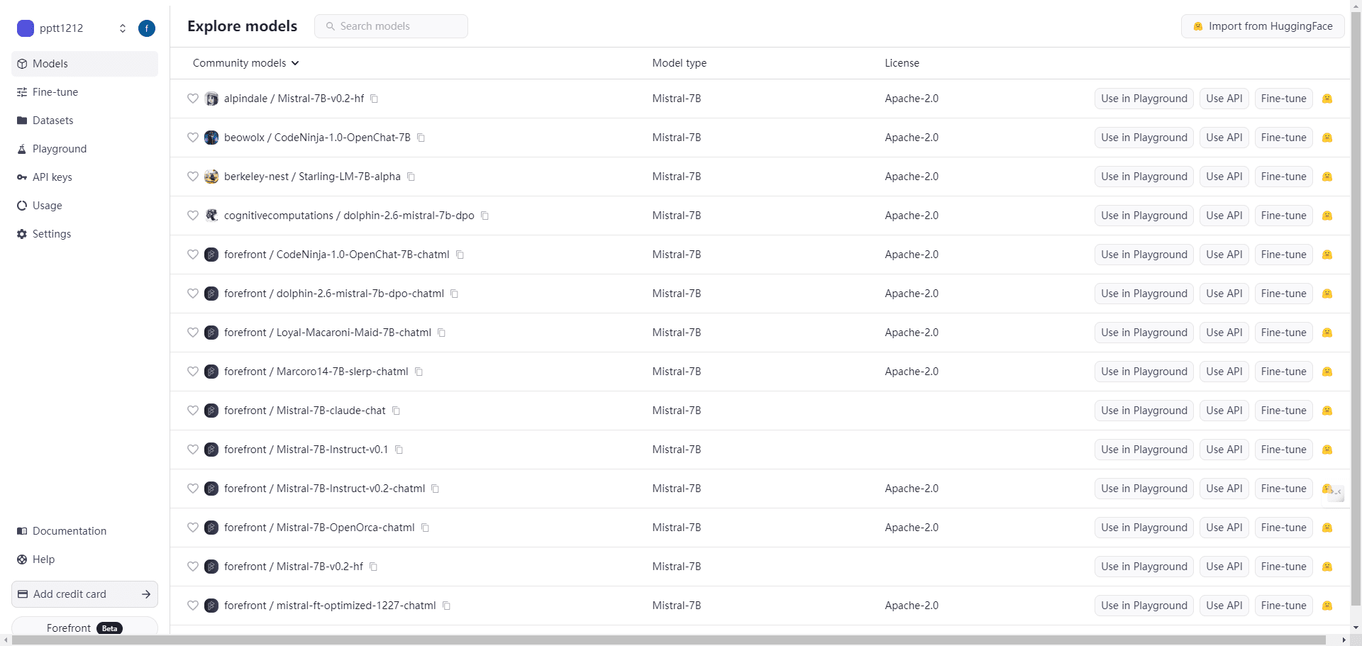Click the horizontal scrollbar at bottom
The height and width of the screenshot is (646, 1362).
(668, 640)
